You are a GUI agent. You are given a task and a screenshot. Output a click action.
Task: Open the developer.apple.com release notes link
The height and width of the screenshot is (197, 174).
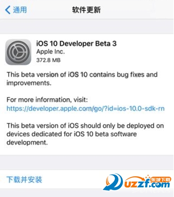[85, 109]
